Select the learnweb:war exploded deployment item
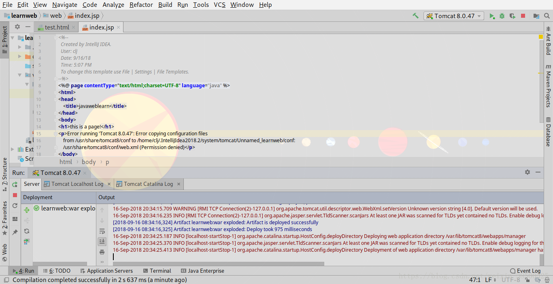Image resolution: width=553 pixels, height=284 pixels. pos(65,208)
